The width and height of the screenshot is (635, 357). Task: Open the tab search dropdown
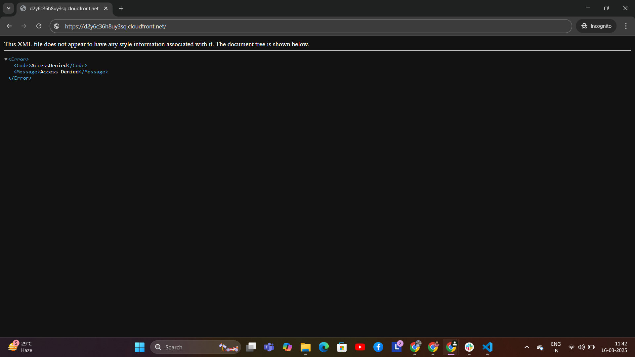pos(9,8)
